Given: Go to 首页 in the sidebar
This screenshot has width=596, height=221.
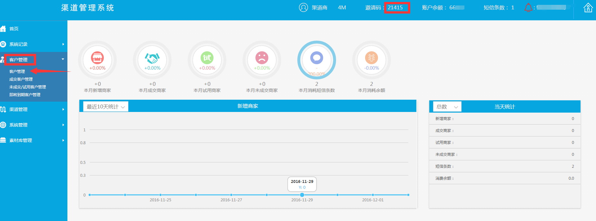Looking at the screenshot, I should [14, 29].
